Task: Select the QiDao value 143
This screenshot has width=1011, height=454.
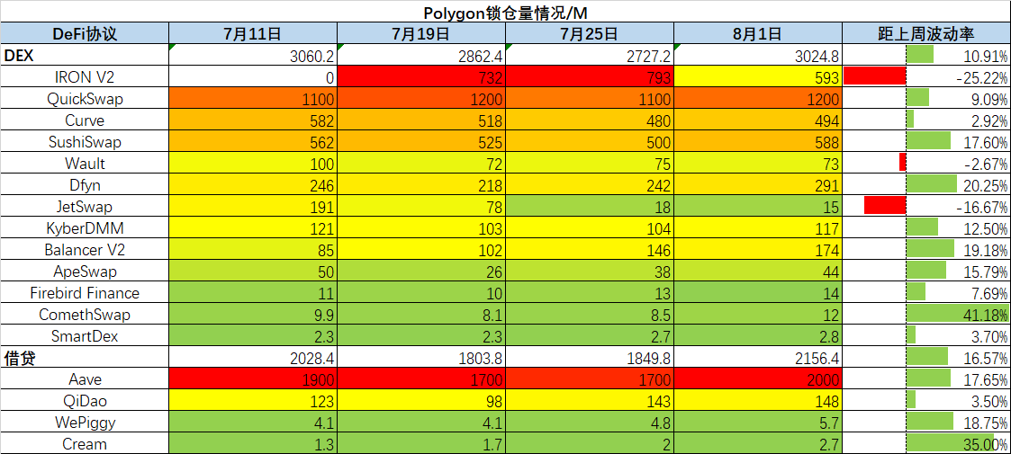Action: [590, 401]
